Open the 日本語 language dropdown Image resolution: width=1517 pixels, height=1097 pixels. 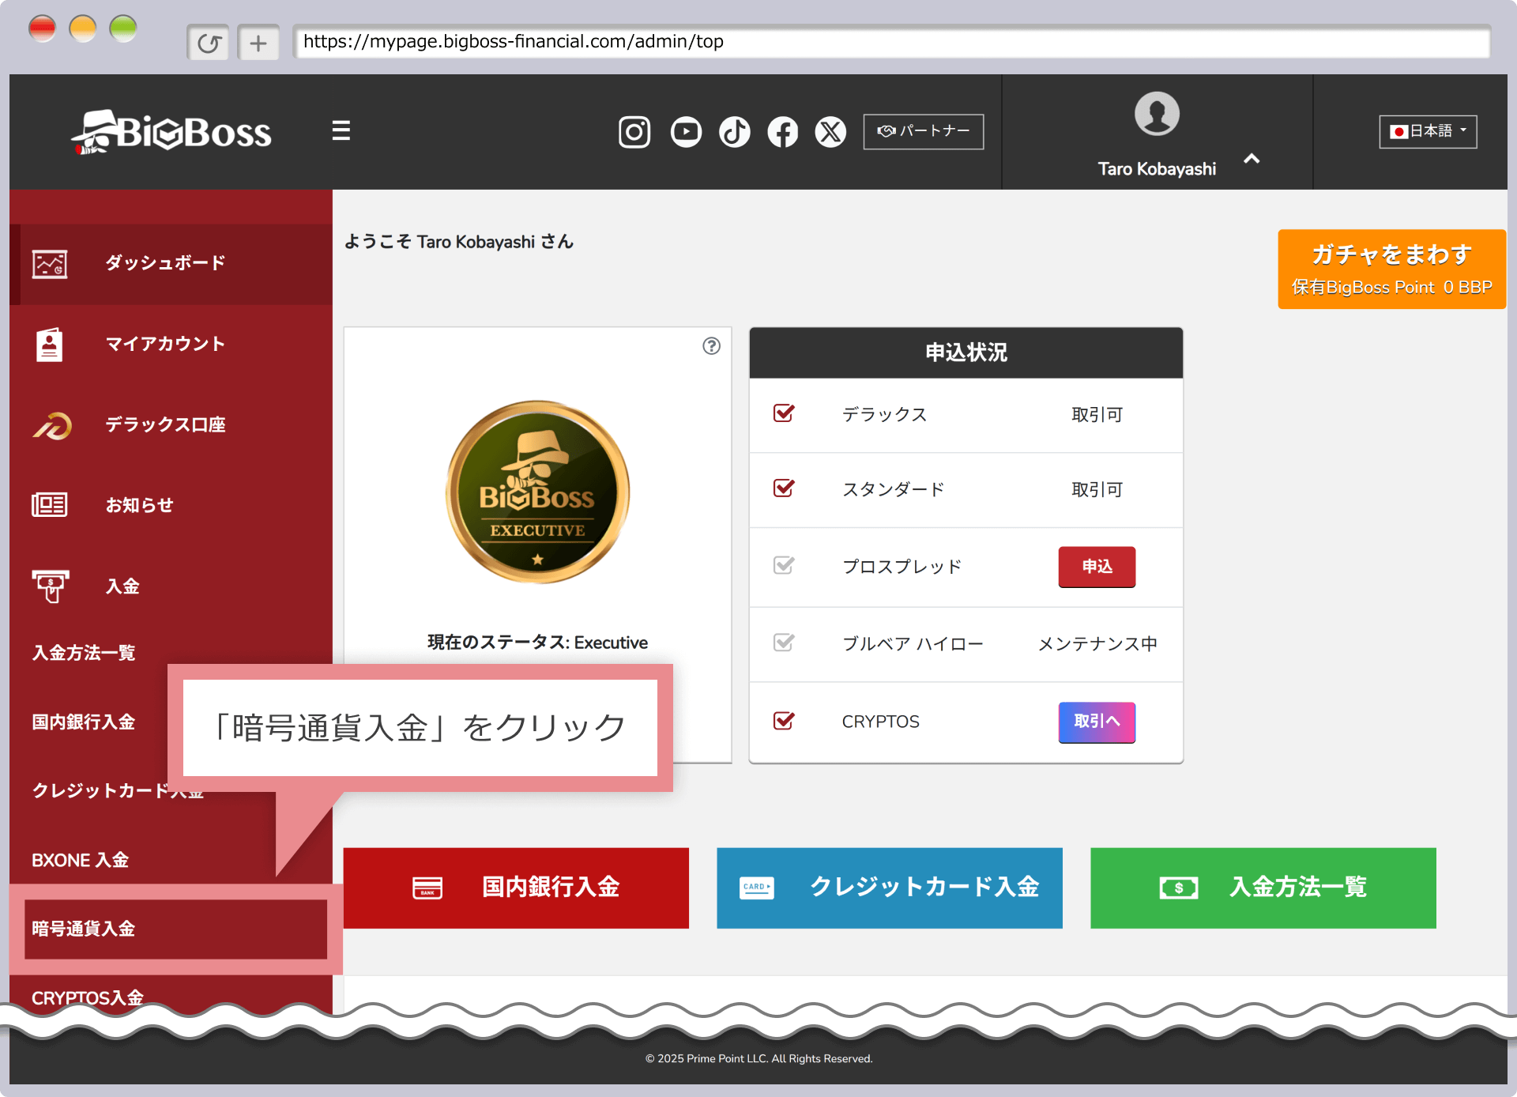pyautogui.click(x=1427, y=131)
